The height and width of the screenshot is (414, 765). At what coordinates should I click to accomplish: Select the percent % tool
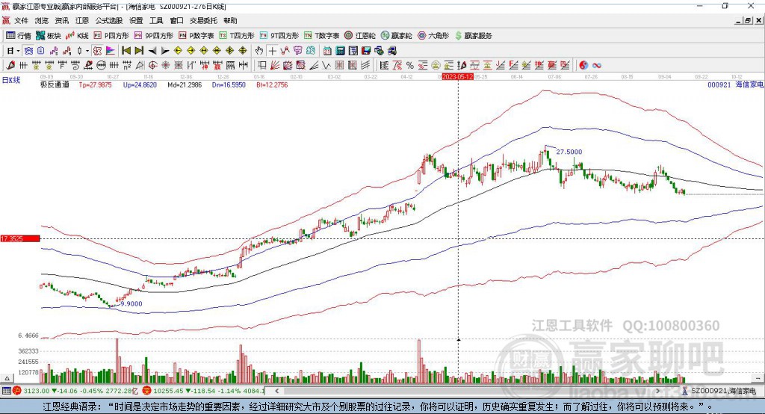point(410,66)
